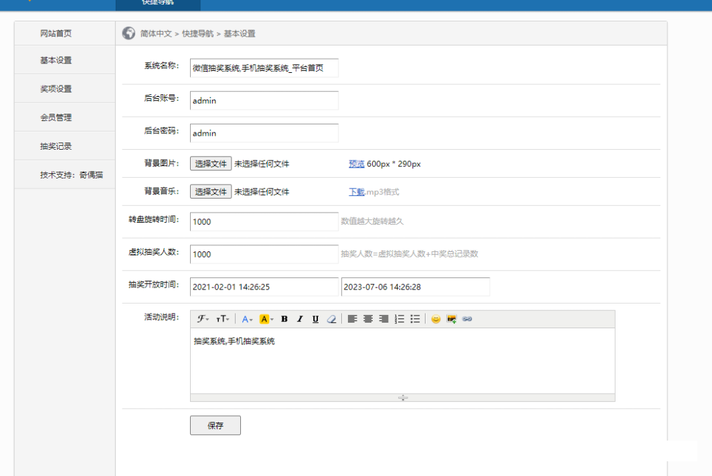Viewport: 712px width, 476px height.
Task: Open the text color dropdown
Action: [247, 320]
